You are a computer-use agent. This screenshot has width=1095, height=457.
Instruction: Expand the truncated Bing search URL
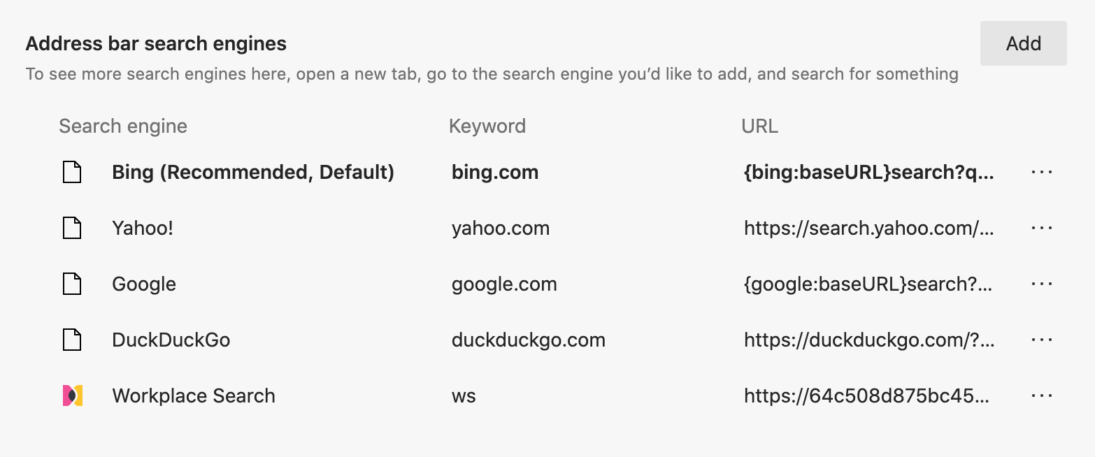point(867,172)
